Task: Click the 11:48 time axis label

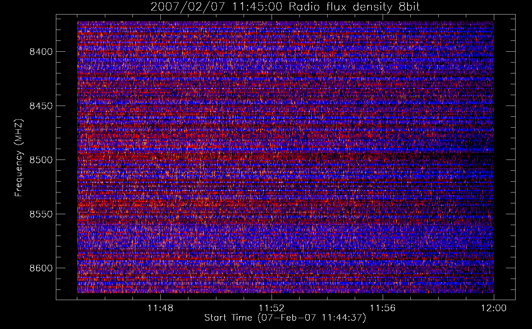Action: 160,308
